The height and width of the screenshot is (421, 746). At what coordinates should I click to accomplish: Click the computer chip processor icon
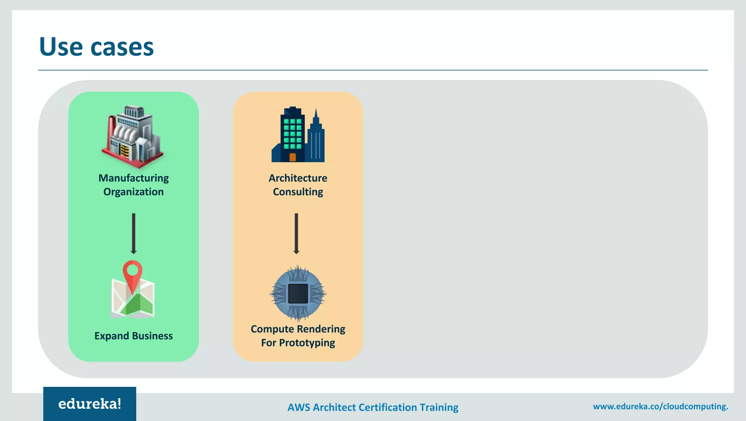pyautogui.click(x=298, y=293)
